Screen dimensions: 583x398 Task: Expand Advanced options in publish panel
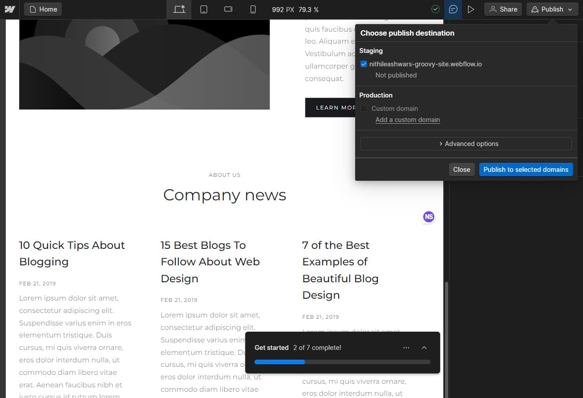466,143
